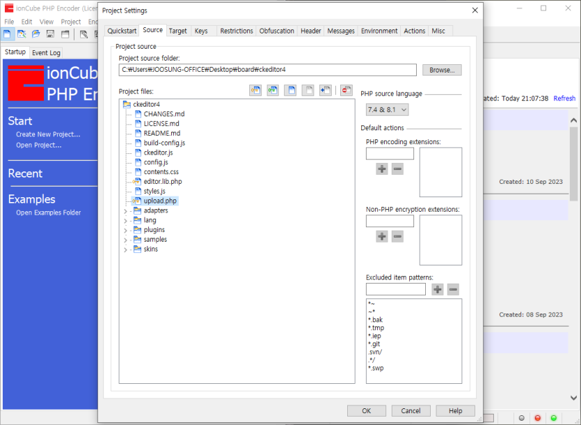581x425 pixels.
Task: Click the pencil edit settings toolbar icon
Action: pos(83,34)
